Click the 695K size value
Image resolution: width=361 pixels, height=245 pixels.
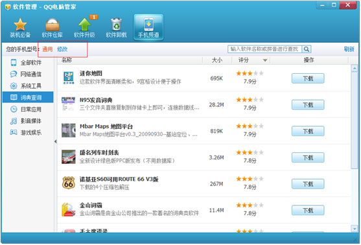216,78
